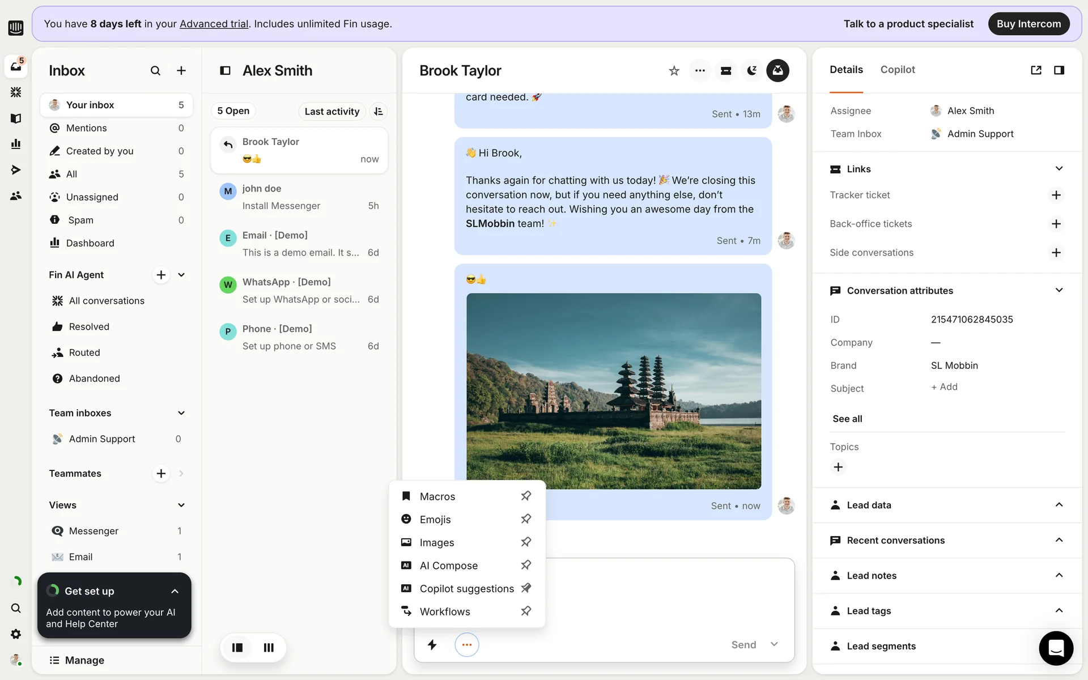Viewport: 1088px width, 680px height.
Task: Add a Tracker ticket with plus icon
Action: [1056, 195]
